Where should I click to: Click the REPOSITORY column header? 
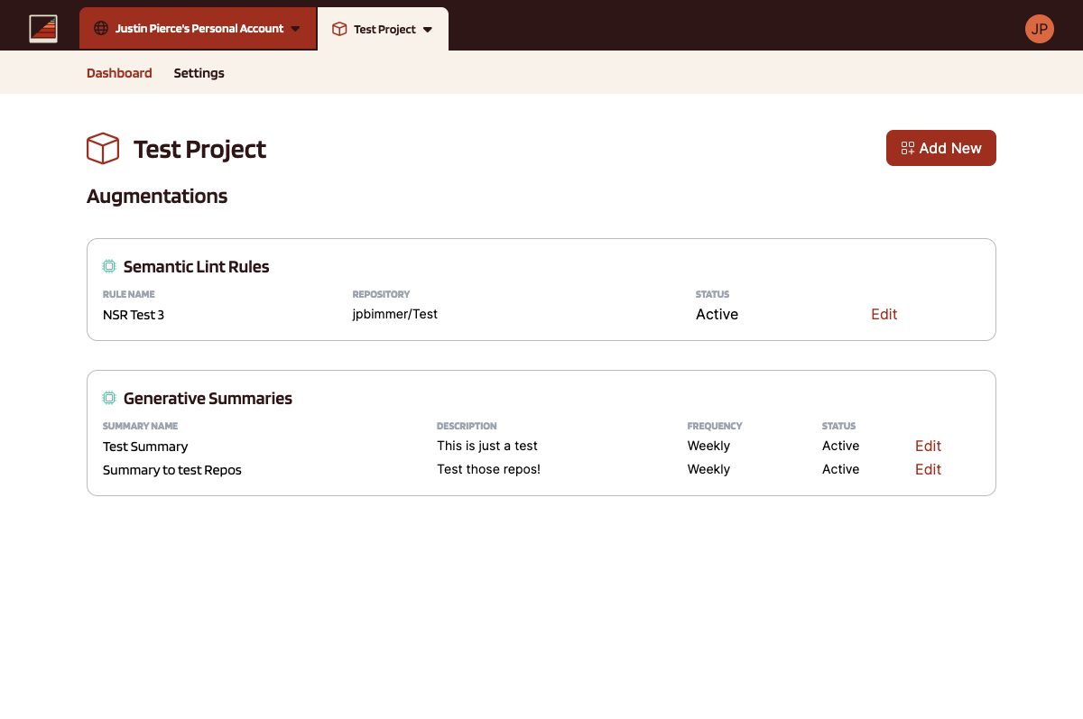click(381, 294)
